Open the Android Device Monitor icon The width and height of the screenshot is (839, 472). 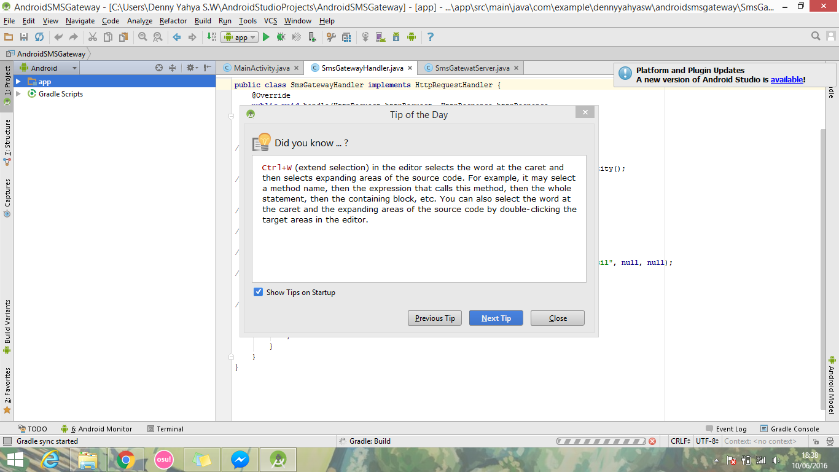(x=411, y=37)
